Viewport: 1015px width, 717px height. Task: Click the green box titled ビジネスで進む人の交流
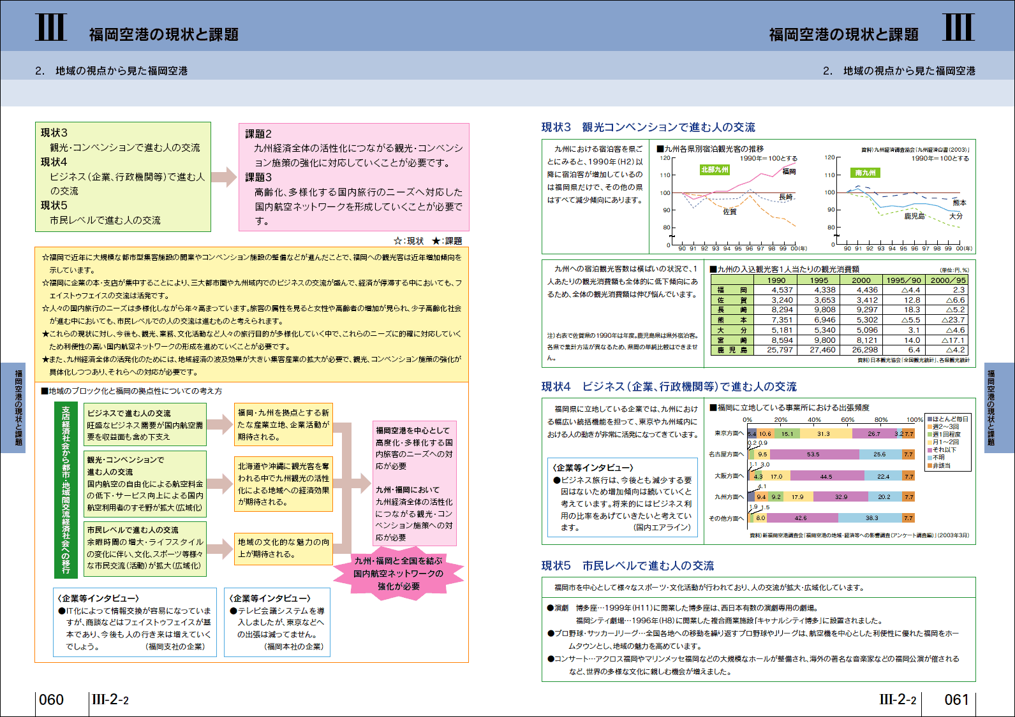click(145, 424)
